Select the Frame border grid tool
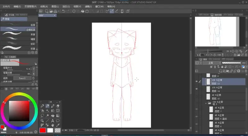The image size is (248, 136). click(58, 111)
